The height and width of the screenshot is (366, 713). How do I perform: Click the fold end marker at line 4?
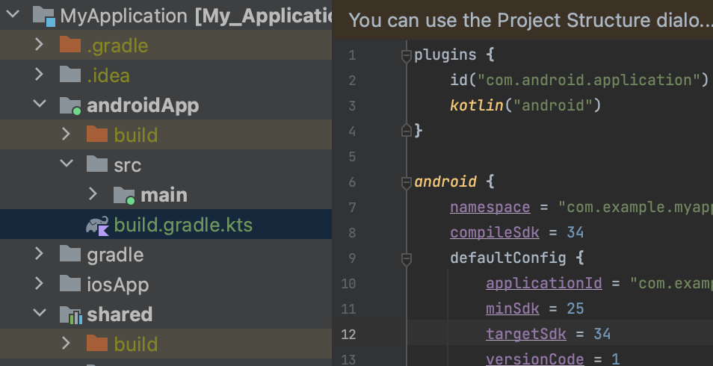point(407,131)
